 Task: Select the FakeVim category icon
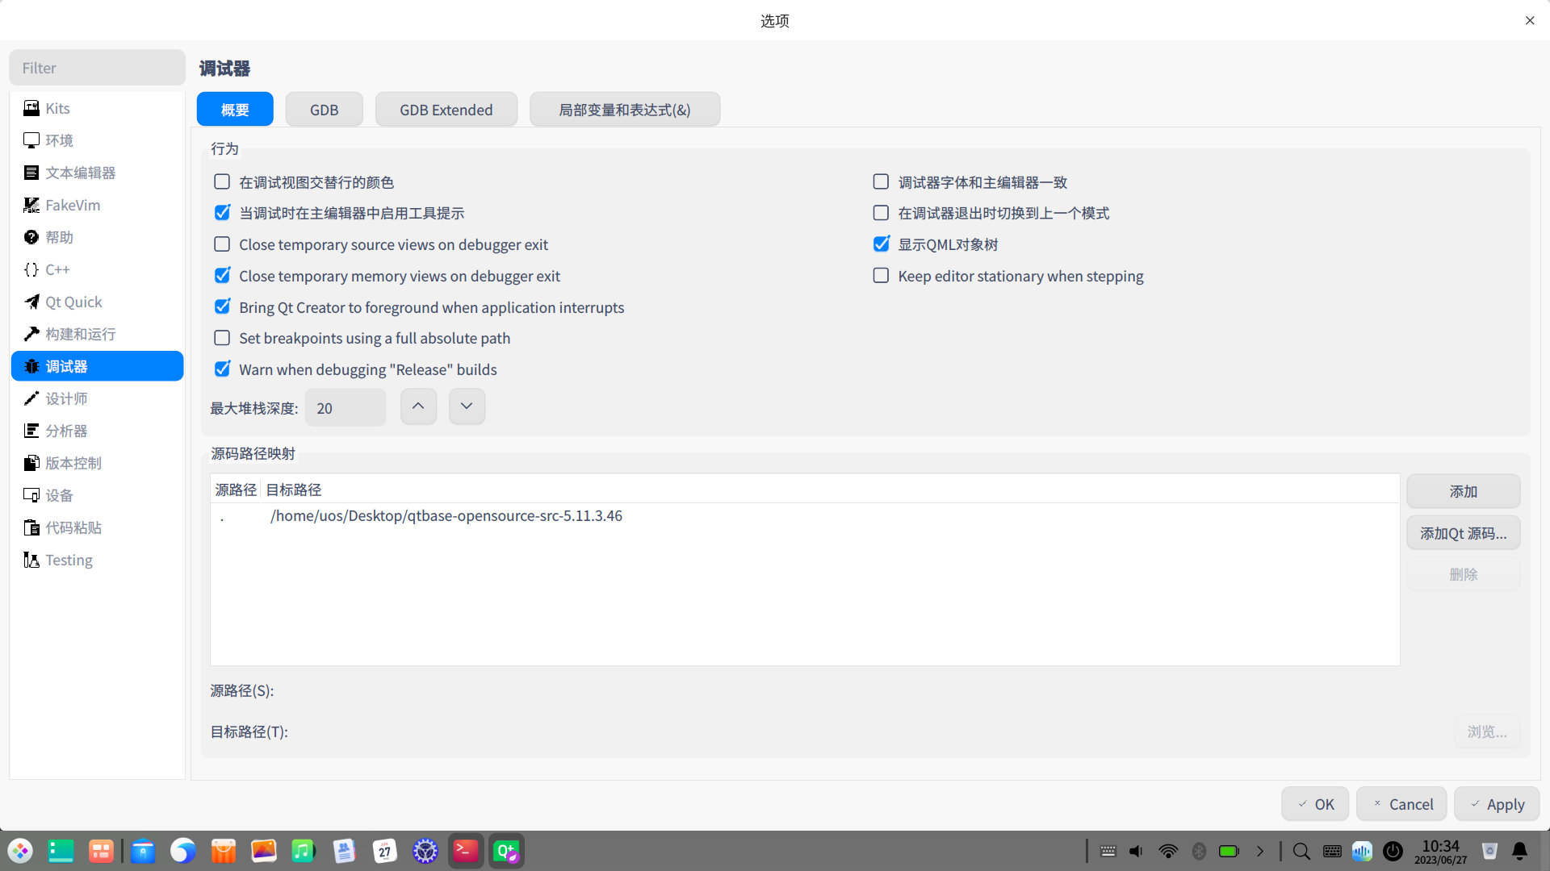tap(31, 205)
